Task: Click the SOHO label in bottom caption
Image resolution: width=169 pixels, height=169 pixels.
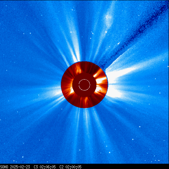Action: click(4, 167)
